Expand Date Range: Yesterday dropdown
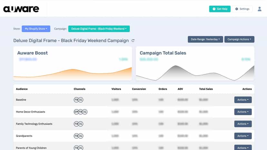The width and height of the screenshot is (267, 150). (x=205, y=39)
